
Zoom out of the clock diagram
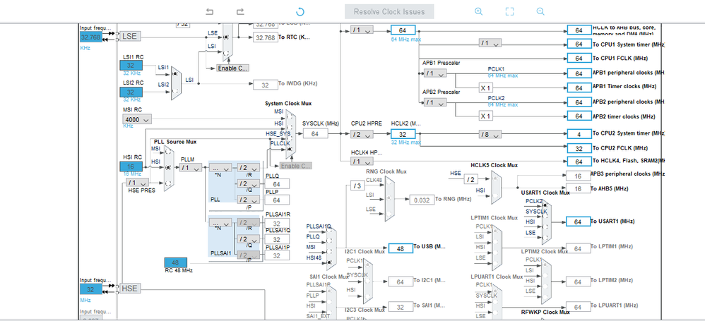[x=540, y=12]
